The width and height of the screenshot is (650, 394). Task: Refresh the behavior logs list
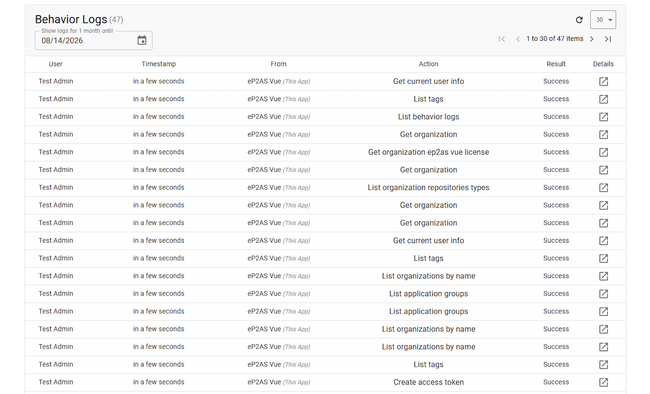pos(579,20)
